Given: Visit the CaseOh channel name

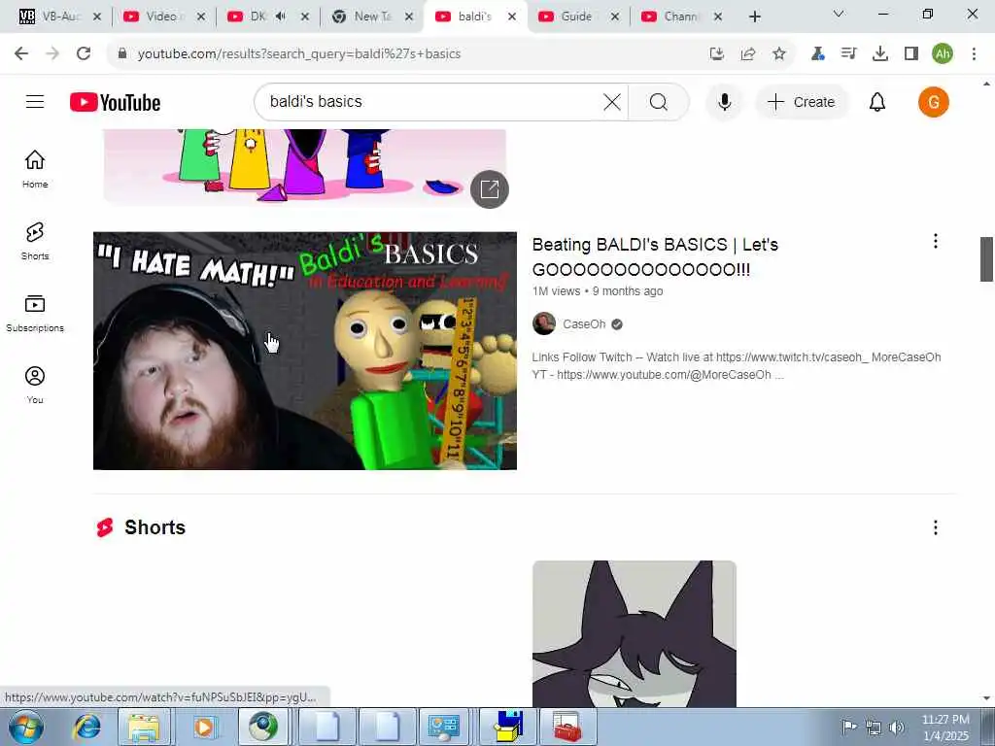Looking at the screenshot, I should tap(584, 324).
